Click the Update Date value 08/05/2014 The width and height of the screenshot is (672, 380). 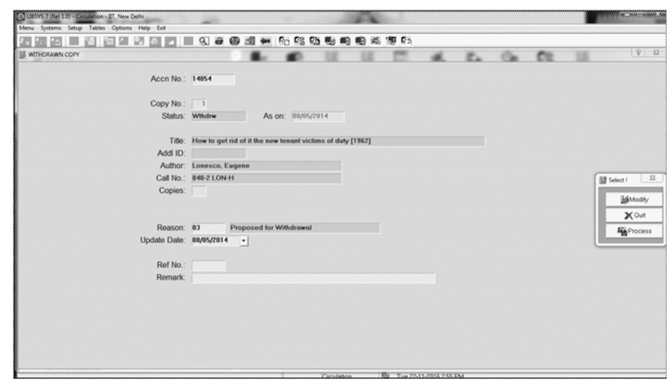point(215,240)
